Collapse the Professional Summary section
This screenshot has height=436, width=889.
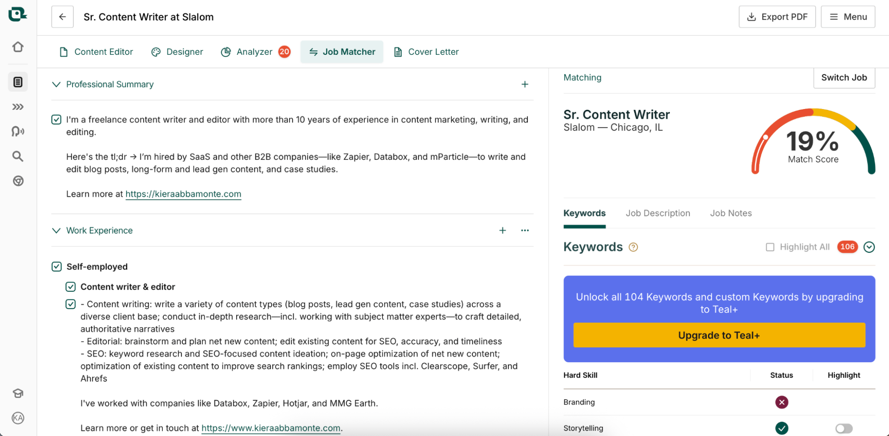[56, 84]
